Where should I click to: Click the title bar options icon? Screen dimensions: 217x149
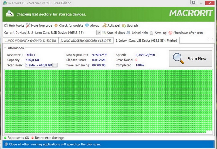(194, 2)
